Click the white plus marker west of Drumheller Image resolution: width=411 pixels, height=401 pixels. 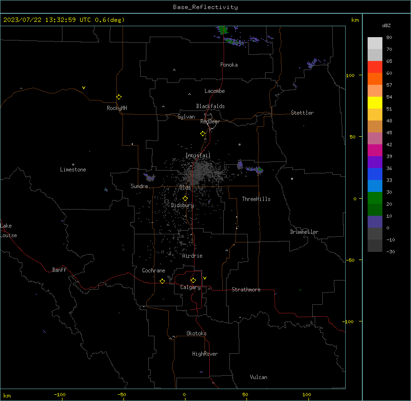(292, 179)
